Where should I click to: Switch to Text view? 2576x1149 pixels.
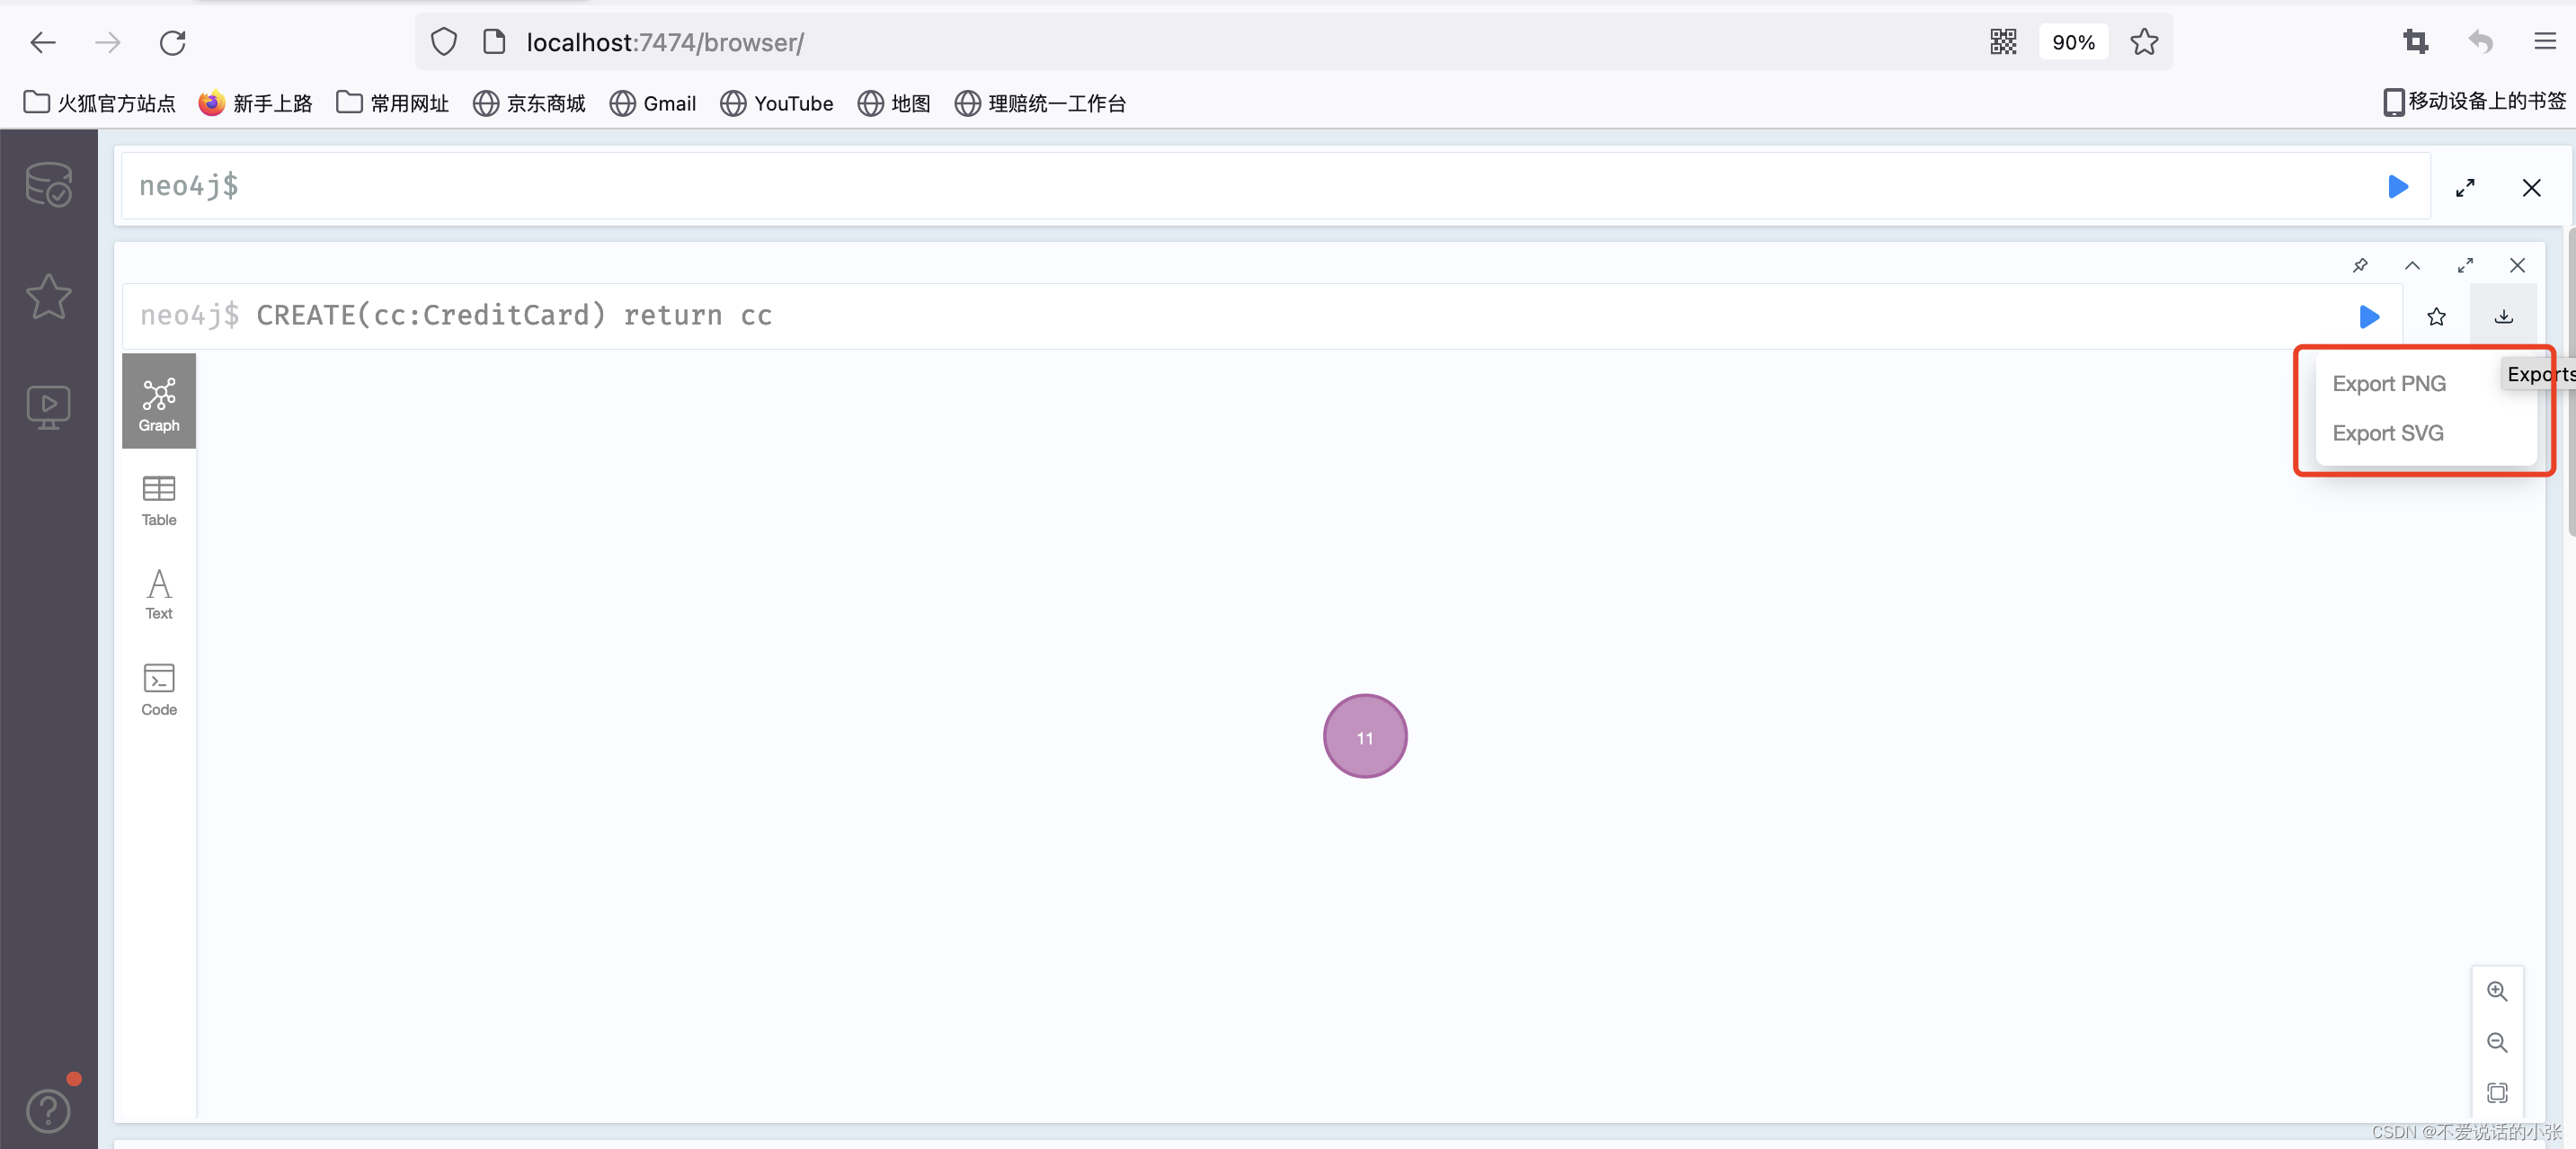coord(159,594)
